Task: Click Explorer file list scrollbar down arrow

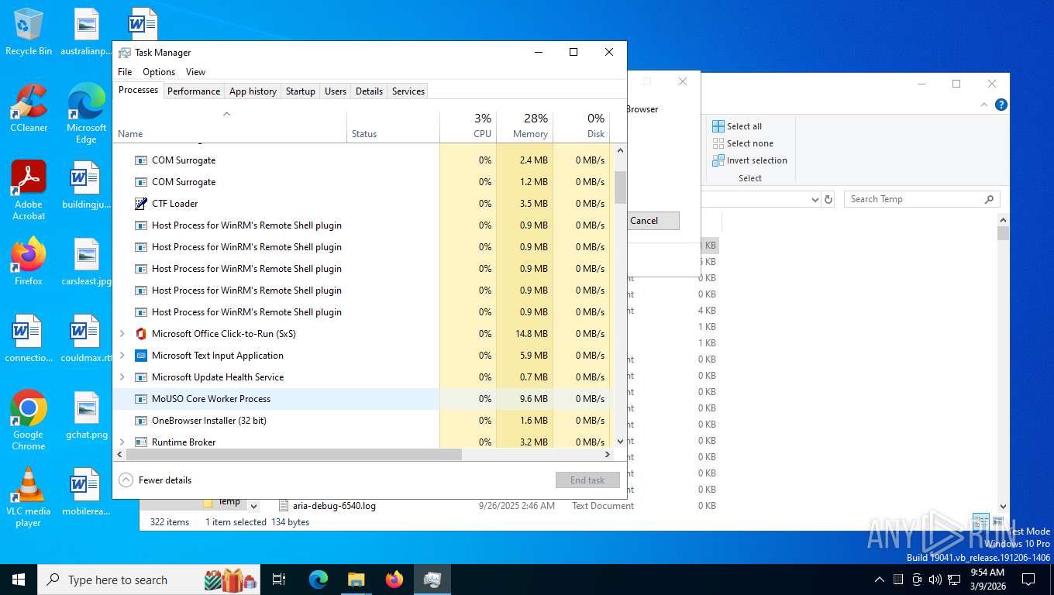Action: click(1003, 506)
